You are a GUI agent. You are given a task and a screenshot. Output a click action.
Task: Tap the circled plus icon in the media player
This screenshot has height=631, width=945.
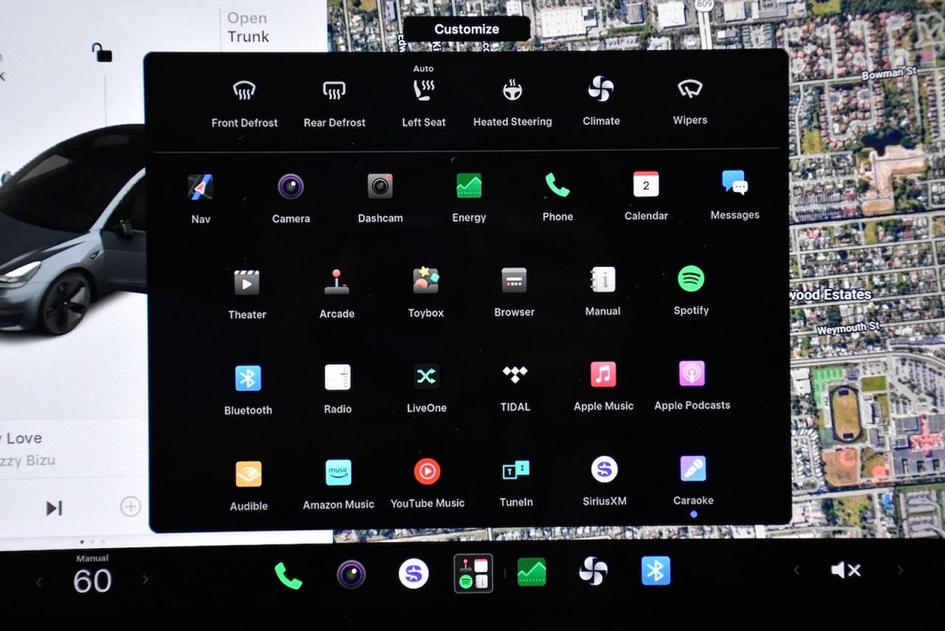point(130,506)
